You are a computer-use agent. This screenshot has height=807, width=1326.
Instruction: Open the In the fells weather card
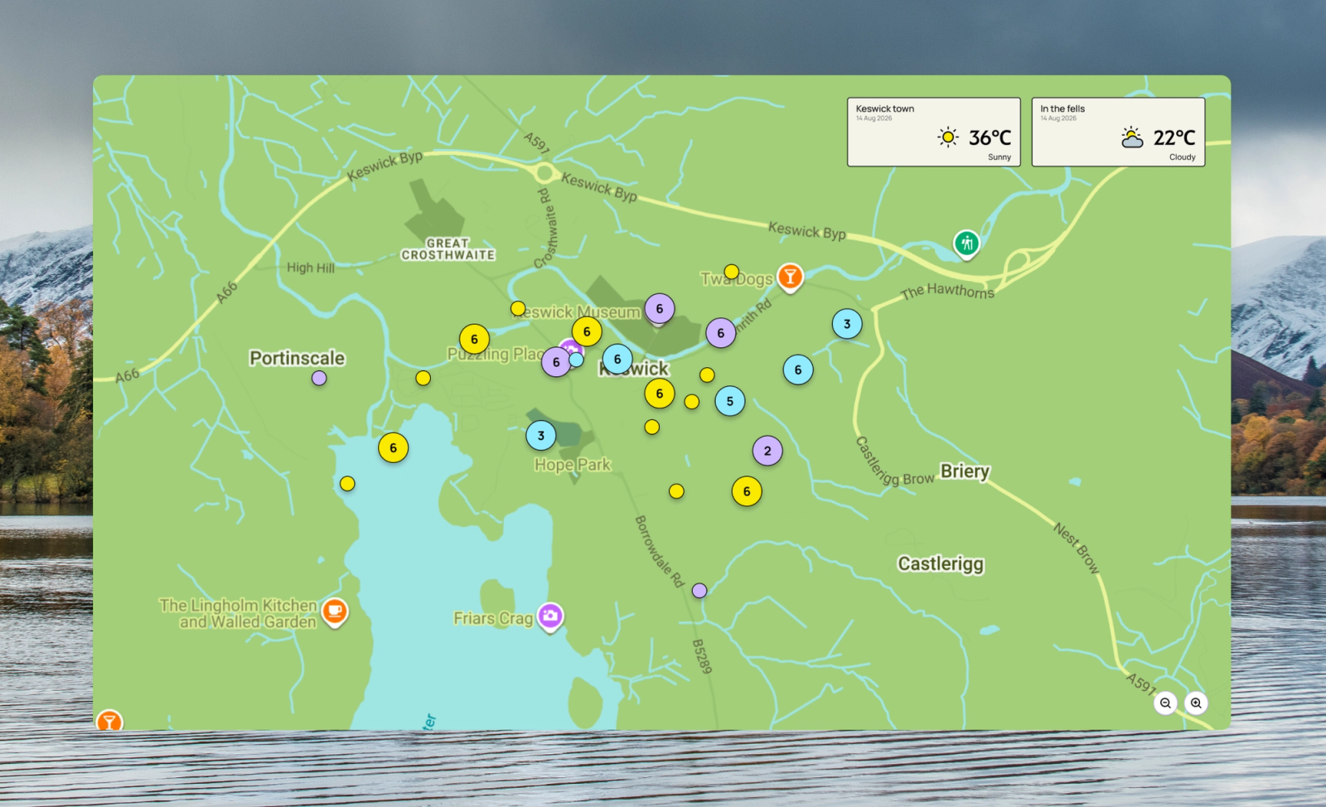tap(1118, 132)
